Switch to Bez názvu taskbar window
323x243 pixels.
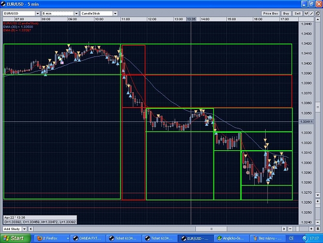pos(268,238)
